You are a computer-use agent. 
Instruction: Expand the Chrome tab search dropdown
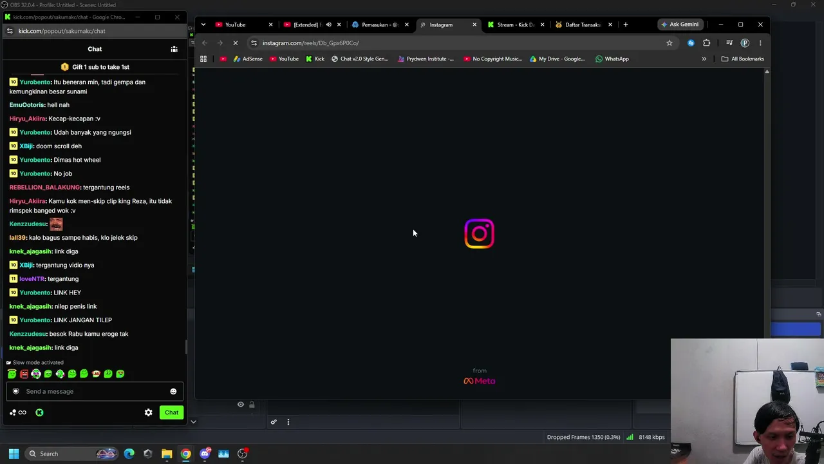[203, 24]
